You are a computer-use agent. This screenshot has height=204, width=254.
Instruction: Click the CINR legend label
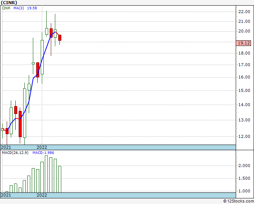tap(6, 8)
